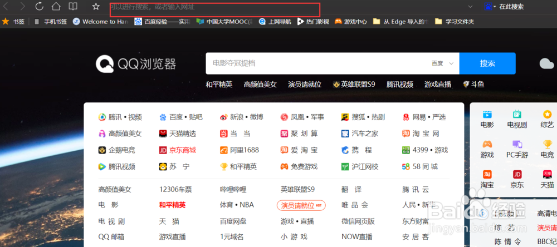The height and width of the screenshot is (247, 557).
Task: Click the QQ浏览器 logo
Action: coord(136,64)
